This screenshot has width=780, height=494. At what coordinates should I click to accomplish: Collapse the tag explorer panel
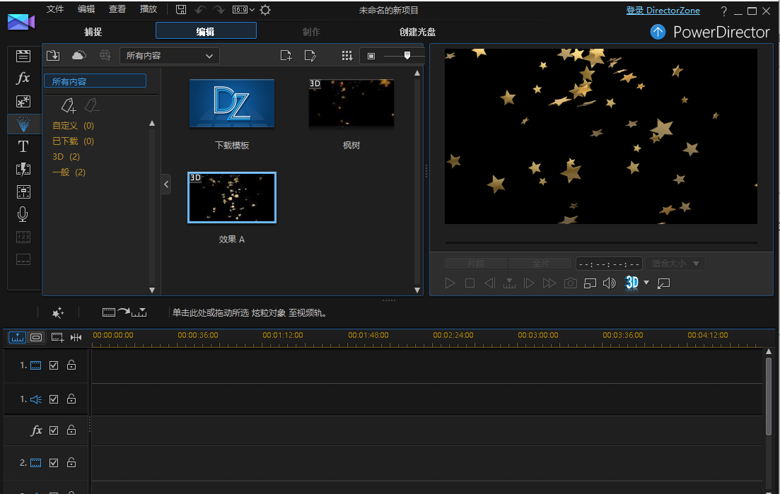point(166,184)
